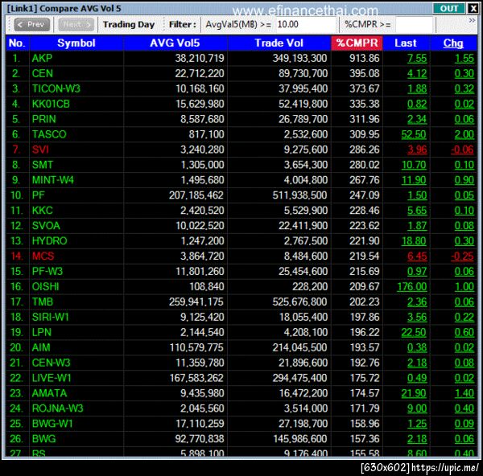Select symbol AIM

click(41, 347)
